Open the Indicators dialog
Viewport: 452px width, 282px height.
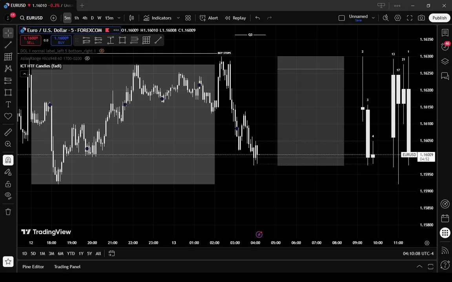(x=157, y=18)
